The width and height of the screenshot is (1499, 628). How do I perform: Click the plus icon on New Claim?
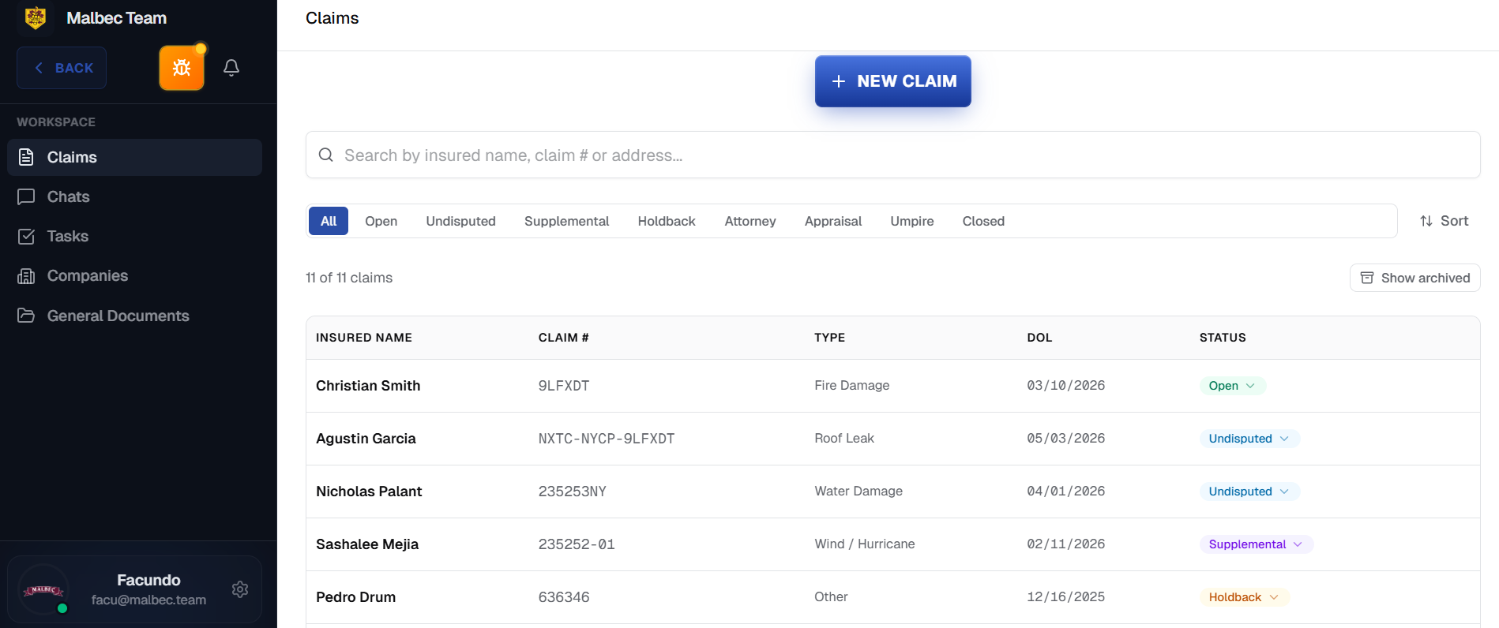(x=839, y=81)
